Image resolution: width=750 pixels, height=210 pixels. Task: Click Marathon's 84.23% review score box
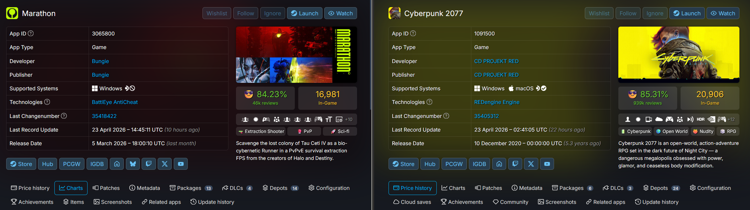[265, 98]
